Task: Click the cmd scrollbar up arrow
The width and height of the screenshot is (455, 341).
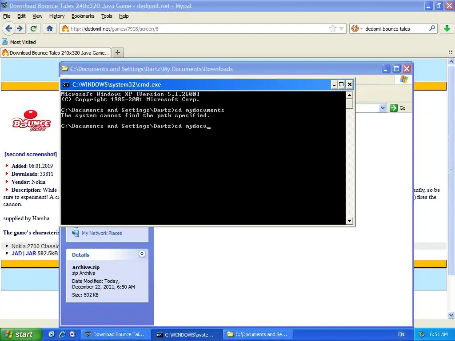Action: [349, 95]
